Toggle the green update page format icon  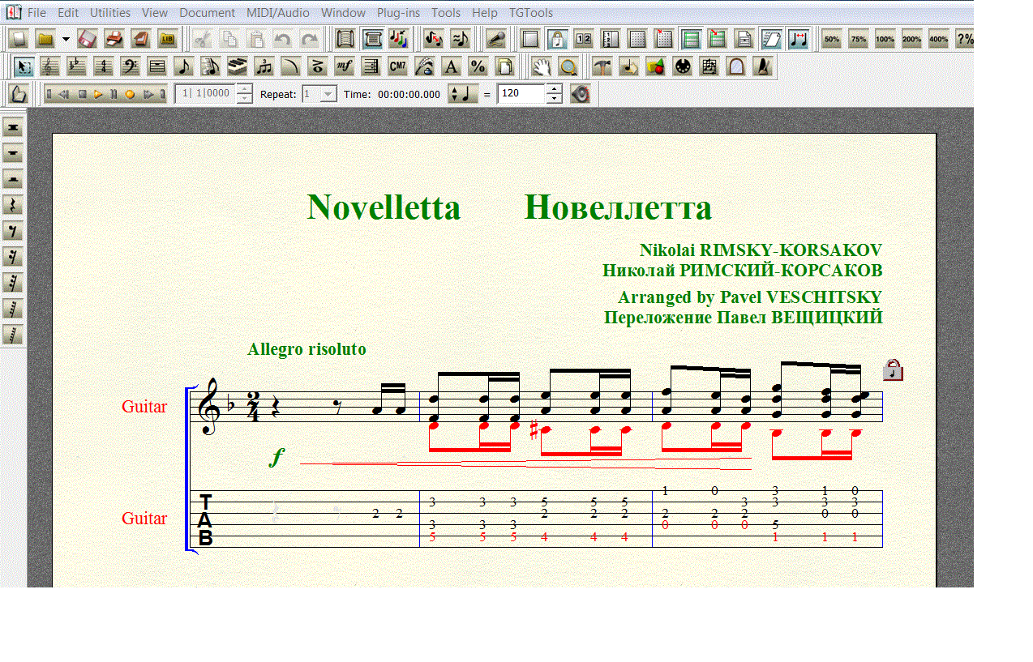point(691,39)
